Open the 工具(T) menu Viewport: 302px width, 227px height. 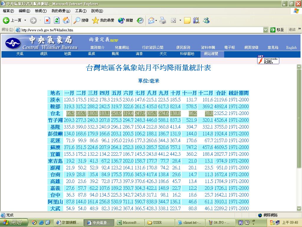[81, 11]
